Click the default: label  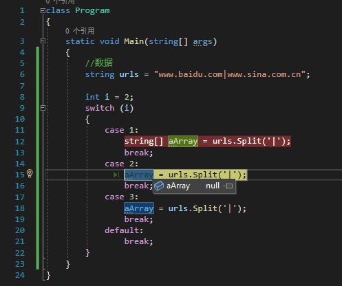click(124, 230)
